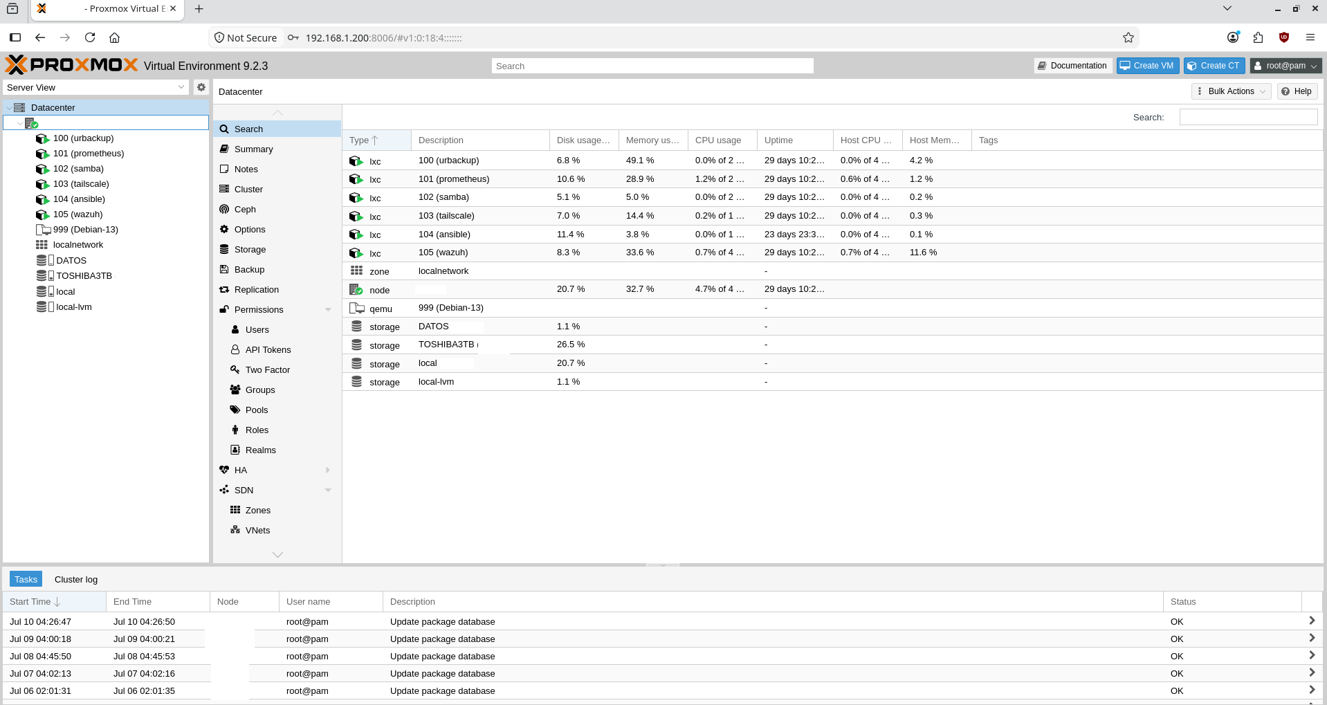Open browser hamburger menu
The height and width of the screenshot is (705, 1327).
click(x=1310, y=37)
